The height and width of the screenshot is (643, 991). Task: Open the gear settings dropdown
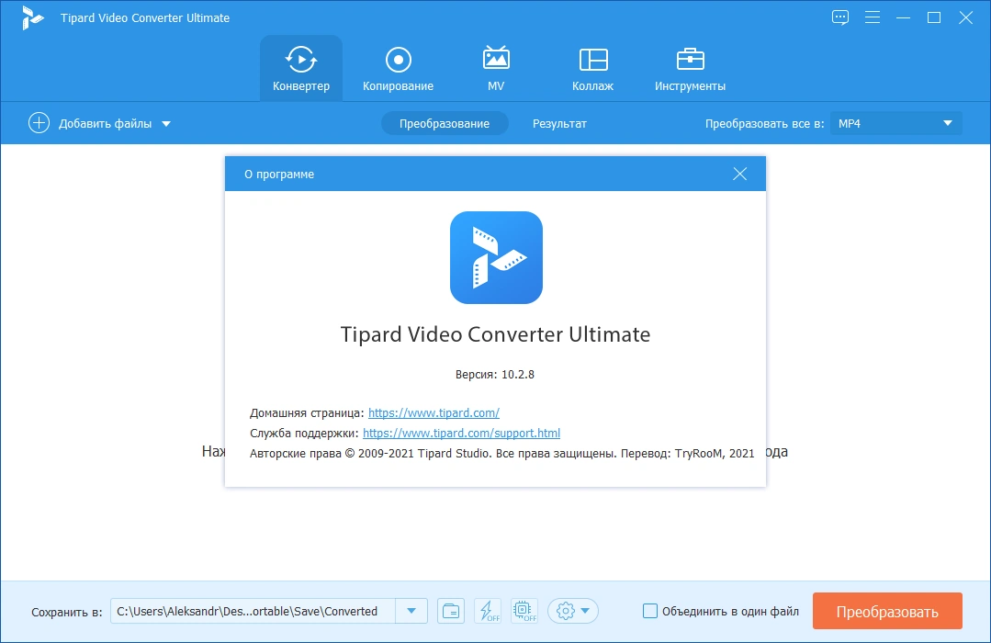coord(572,611)
